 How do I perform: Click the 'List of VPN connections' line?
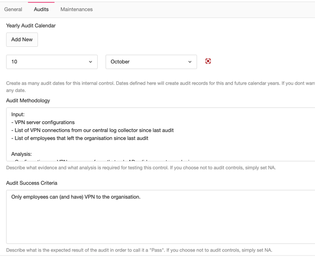(92, 130)
